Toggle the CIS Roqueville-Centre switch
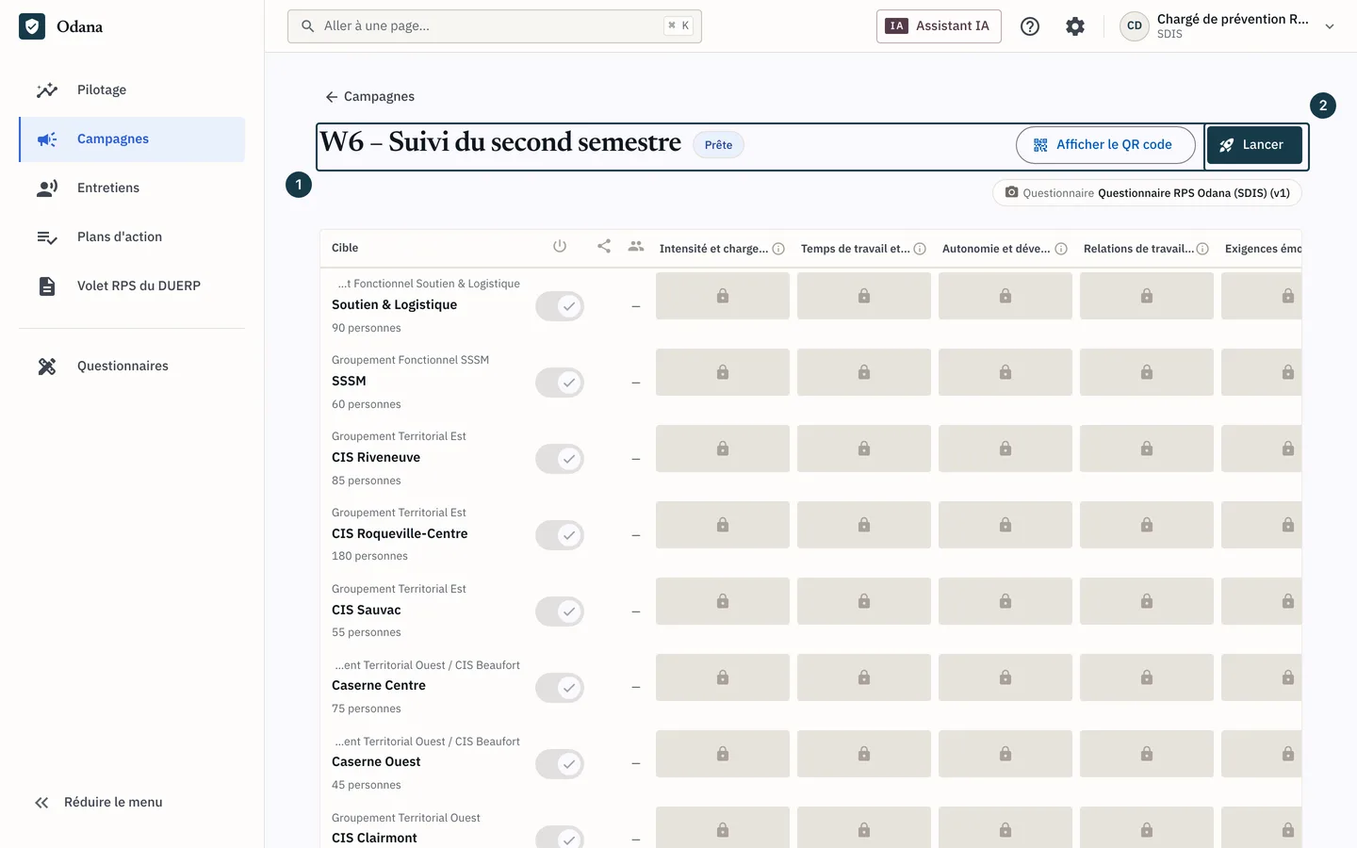 560,535
